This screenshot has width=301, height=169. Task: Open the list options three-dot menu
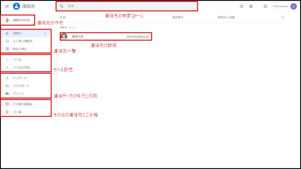tap(283, 17)
